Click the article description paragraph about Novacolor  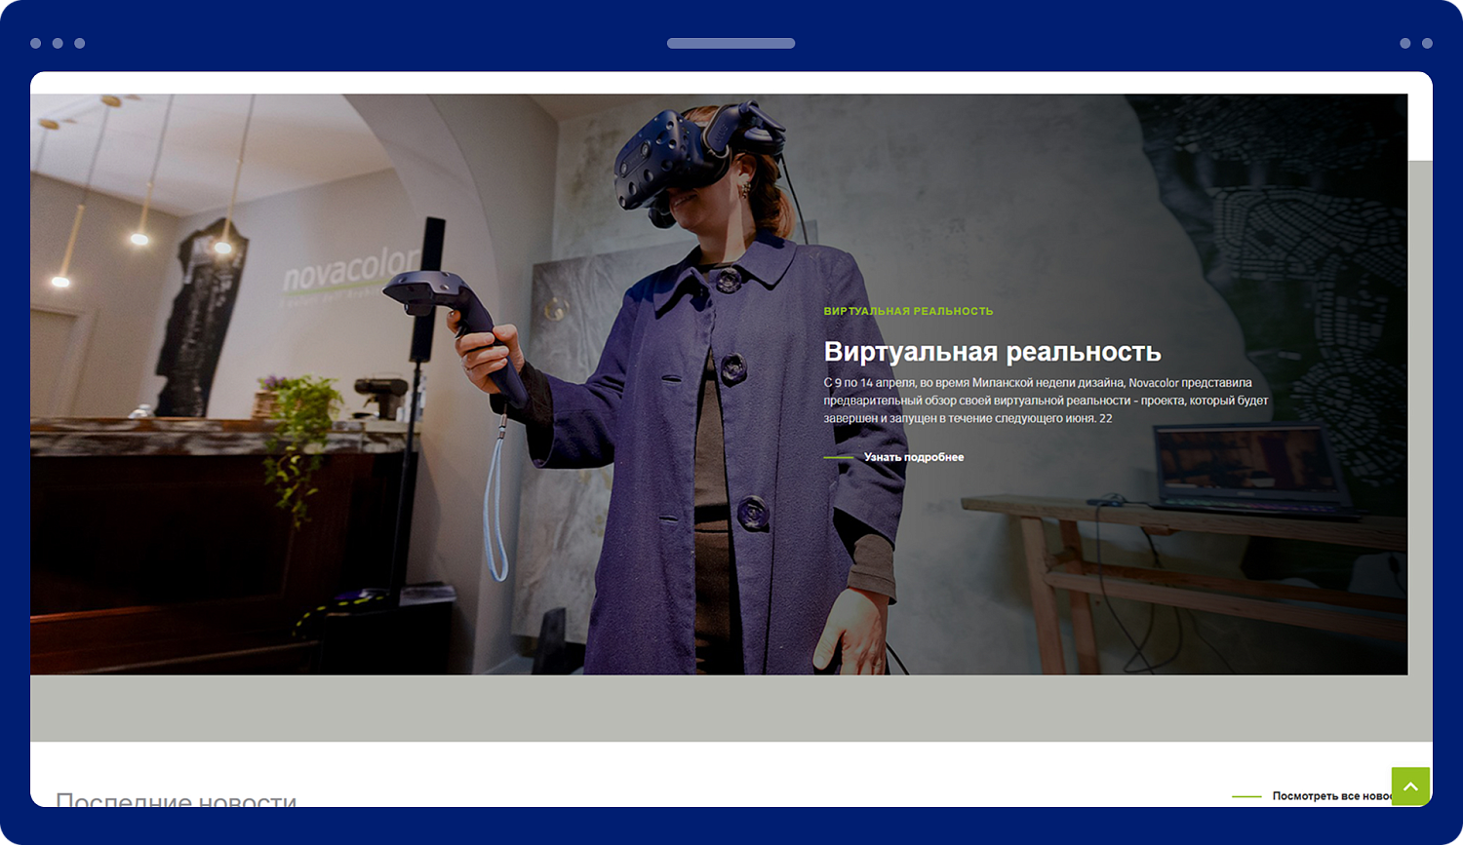[1046, 401]
